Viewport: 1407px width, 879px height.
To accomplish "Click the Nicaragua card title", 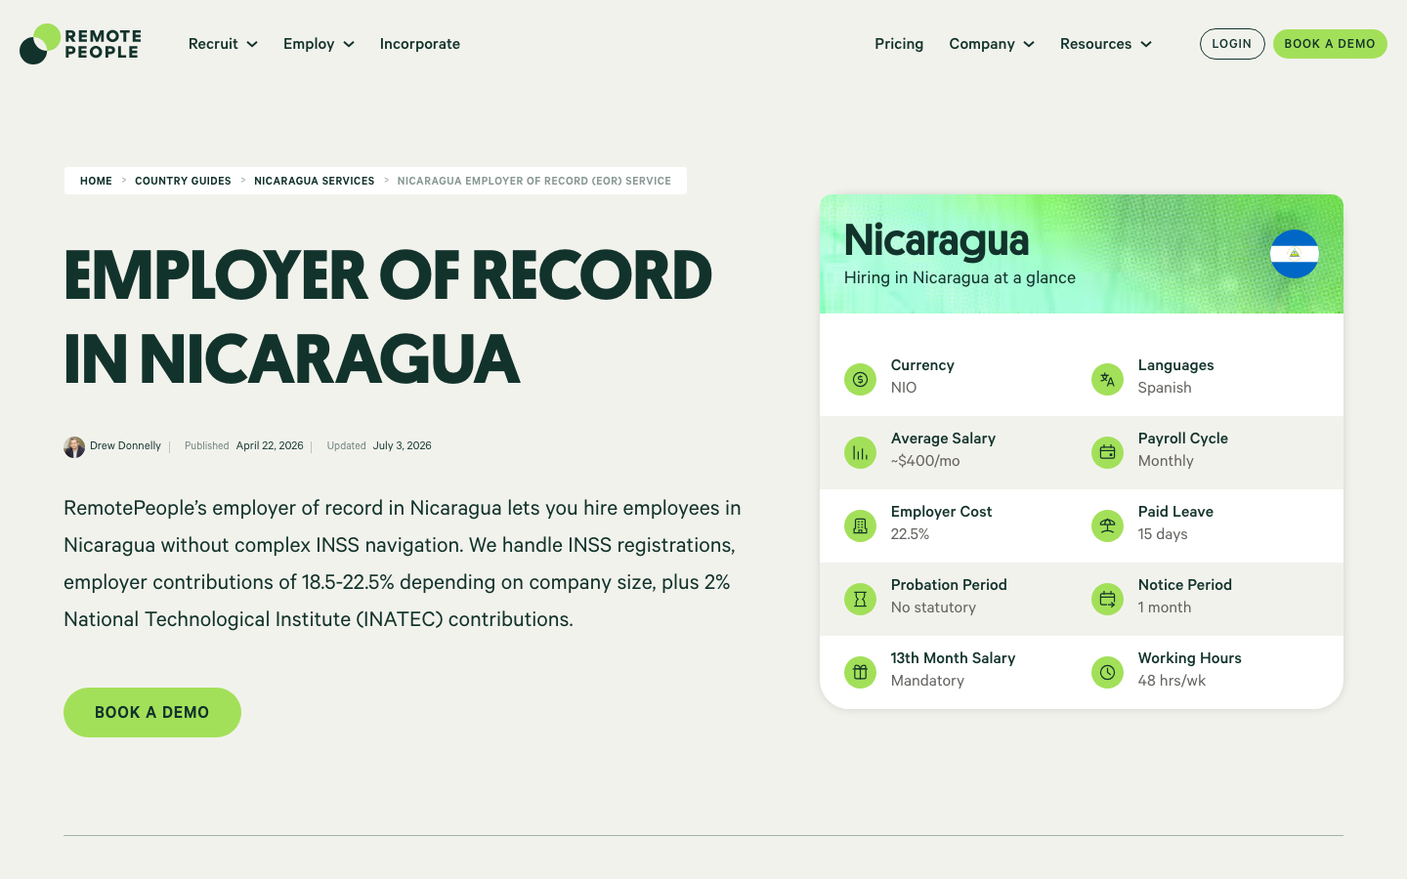I will pos(936,240).
